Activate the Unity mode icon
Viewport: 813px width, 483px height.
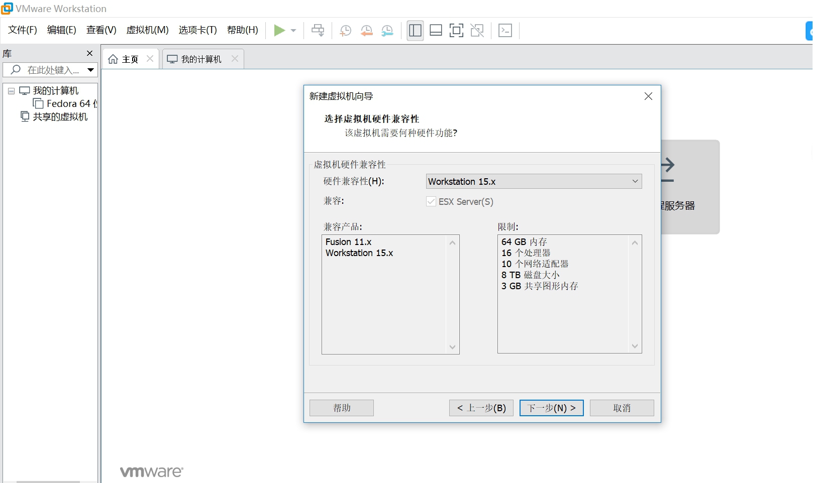coord(476,30)
